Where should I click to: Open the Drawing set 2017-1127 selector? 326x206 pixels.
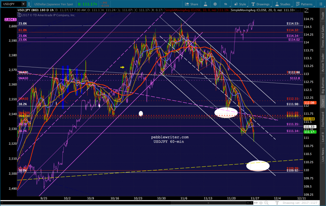coord(301,203)
